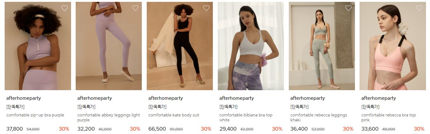Image resolution: width=430 pixels, height=134 pixels.
Task: Open rebecca leggings khaki product image
Action: [x=322, y=46]
